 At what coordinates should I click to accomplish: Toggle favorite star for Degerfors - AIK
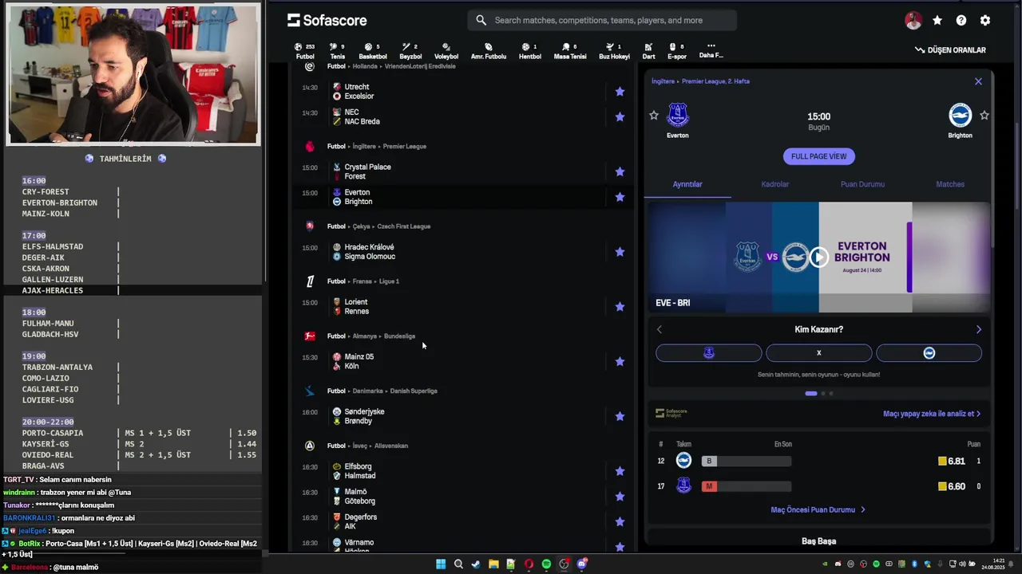click(620, 522)
